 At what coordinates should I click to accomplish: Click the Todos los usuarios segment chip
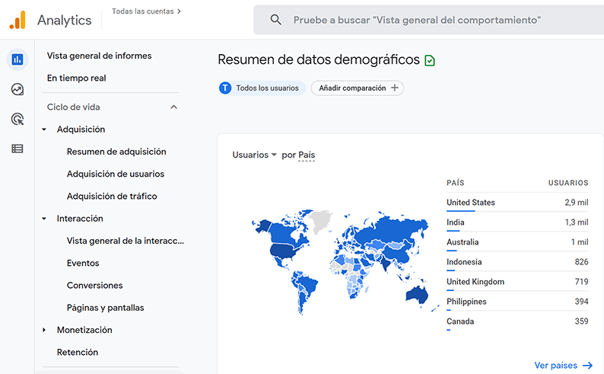(x=262, y=88)
